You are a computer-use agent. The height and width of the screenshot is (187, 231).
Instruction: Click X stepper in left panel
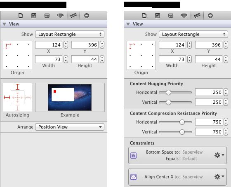pos(66,45)
